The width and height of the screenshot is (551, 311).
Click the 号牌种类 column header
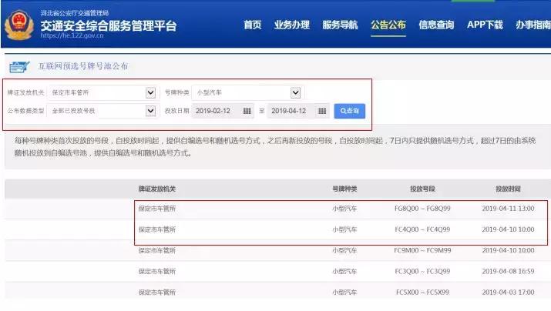point(344,189)
